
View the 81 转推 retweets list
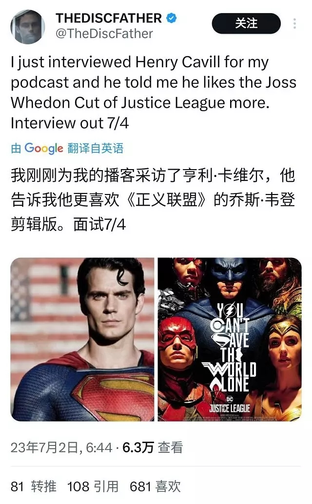tap(34, 486)
